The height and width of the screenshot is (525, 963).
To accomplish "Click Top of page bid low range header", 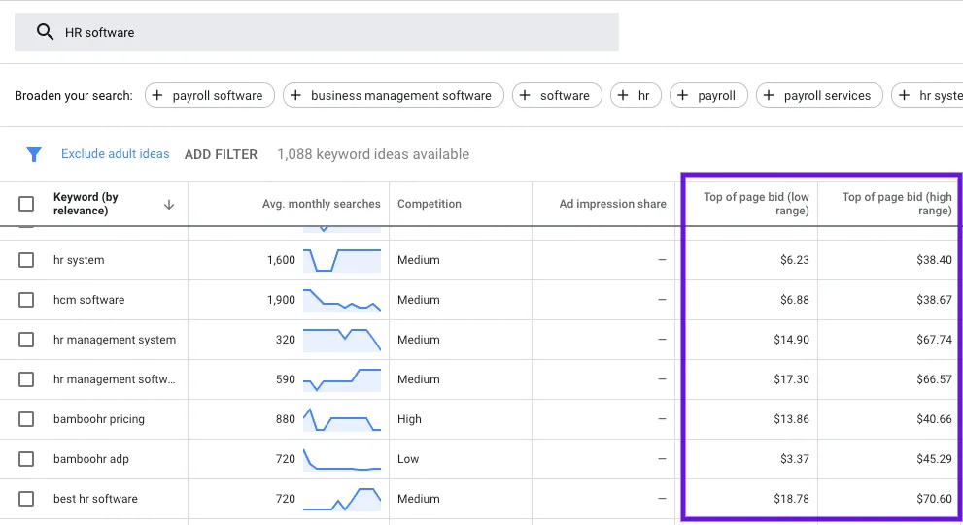I will tap(756, 204).
